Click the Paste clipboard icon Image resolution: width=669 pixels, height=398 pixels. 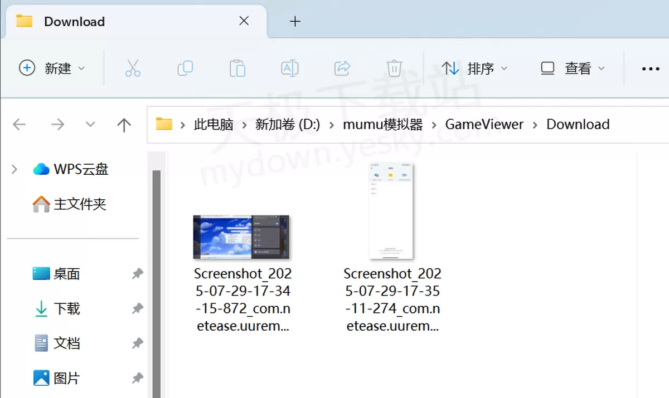[237, 68]
